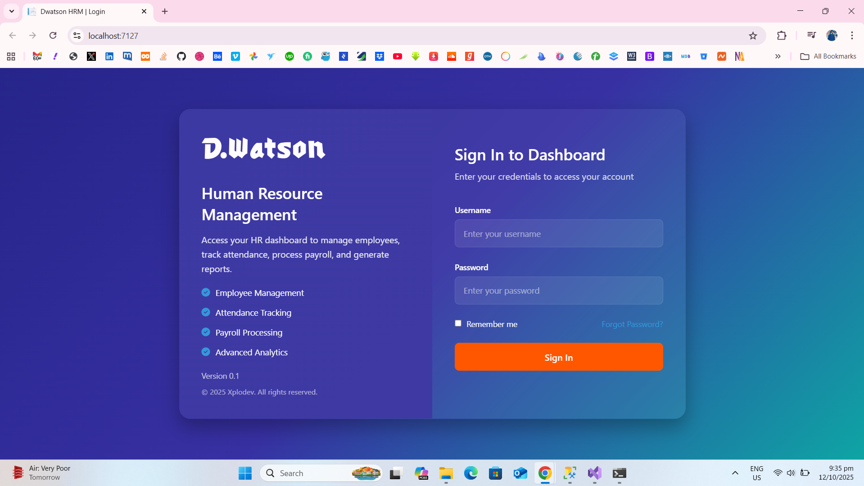Open the All Bookmarks folder

(828, 56)
